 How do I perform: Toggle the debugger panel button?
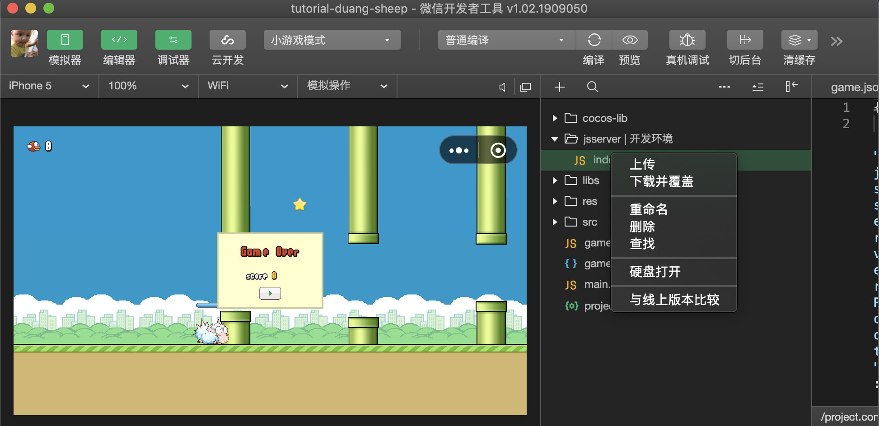tap(173, 40)
